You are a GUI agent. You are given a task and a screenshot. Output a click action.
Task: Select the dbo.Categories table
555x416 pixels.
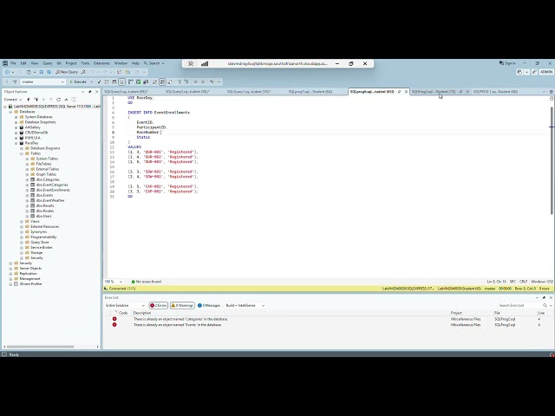pos(48,179)
